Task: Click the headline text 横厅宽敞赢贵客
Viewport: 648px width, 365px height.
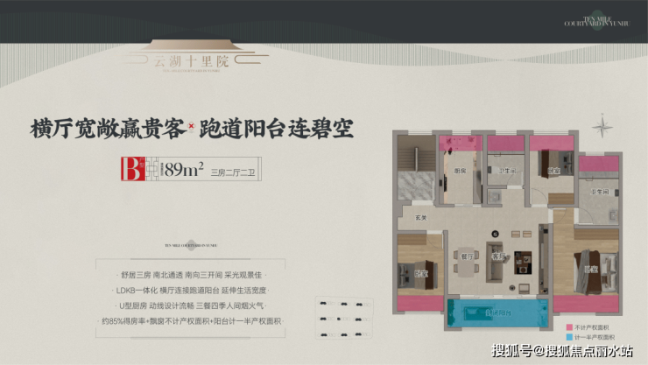Action: tap(108, 129)
